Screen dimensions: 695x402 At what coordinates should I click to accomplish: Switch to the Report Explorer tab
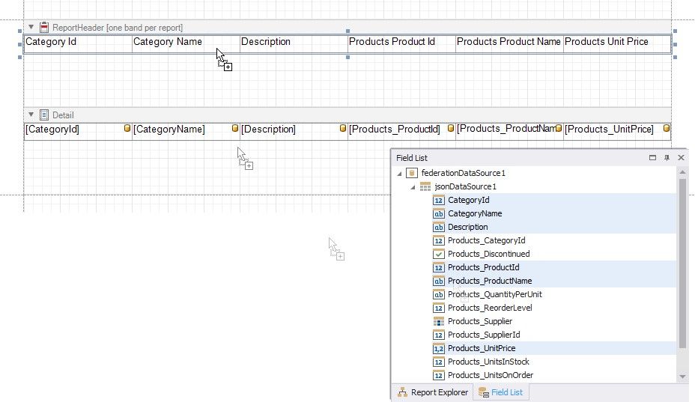433,392
